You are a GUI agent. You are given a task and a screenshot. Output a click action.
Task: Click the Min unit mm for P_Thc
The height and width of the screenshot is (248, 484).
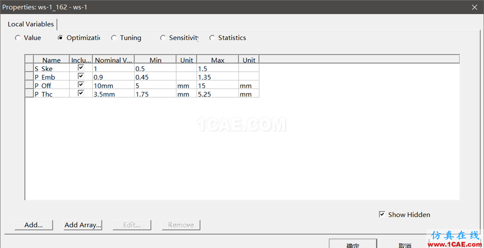pos(186,93)
